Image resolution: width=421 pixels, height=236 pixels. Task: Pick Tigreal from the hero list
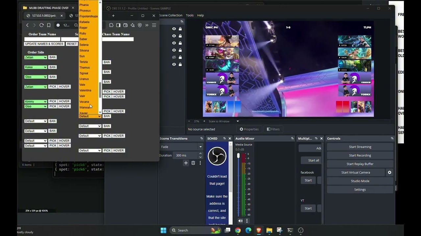click(84, 73)
